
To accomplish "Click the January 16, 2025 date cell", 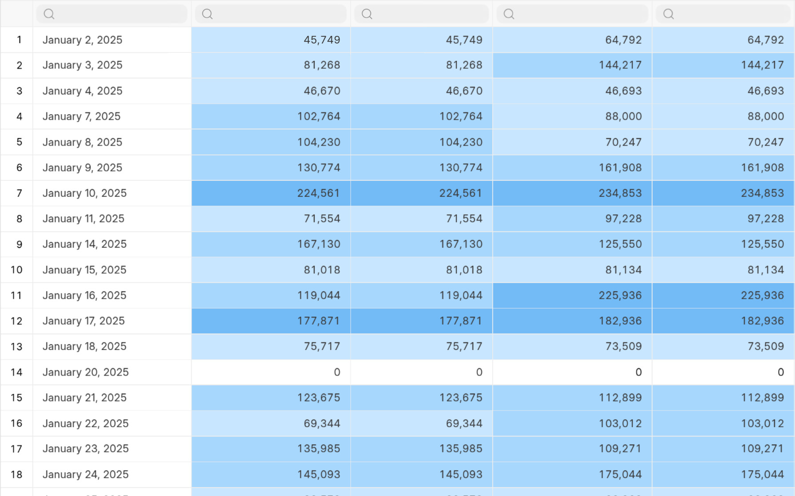I will point(112,295).
